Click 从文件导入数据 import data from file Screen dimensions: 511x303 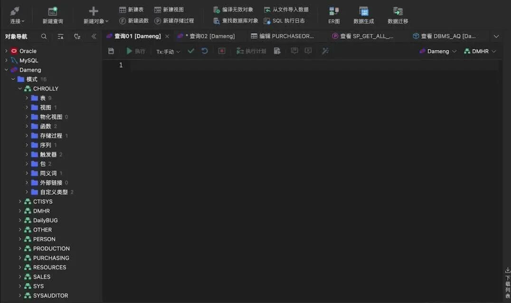[286, 10]
